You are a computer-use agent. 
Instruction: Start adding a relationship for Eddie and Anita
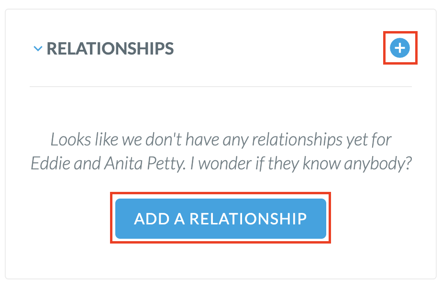pos(221,219)
